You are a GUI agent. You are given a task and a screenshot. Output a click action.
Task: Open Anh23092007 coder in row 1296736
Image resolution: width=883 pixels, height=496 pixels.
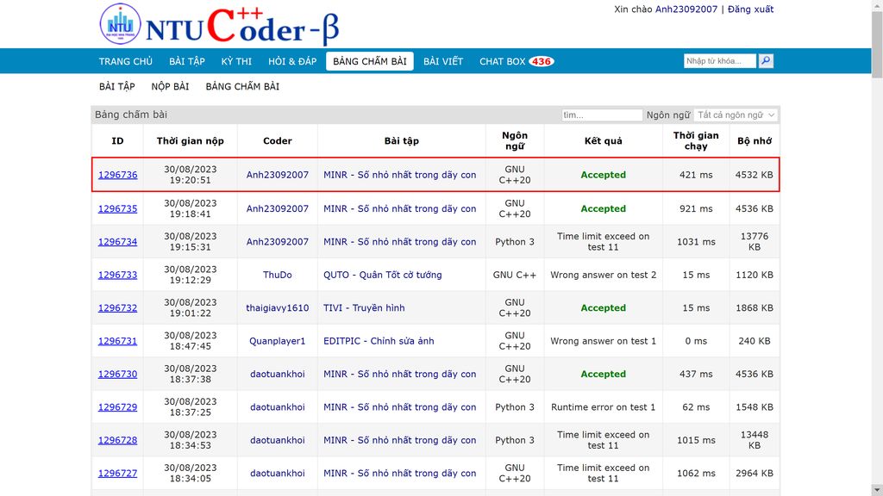277,175
